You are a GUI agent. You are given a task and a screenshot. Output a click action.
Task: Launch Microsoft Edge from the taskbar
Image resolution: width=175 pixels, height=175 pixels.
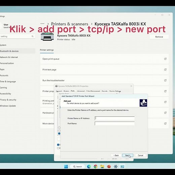(89, 167)
